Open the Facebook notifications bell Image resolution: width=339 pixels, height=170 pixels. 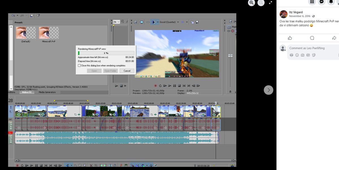pyautogui.click(x=331, y=2)
